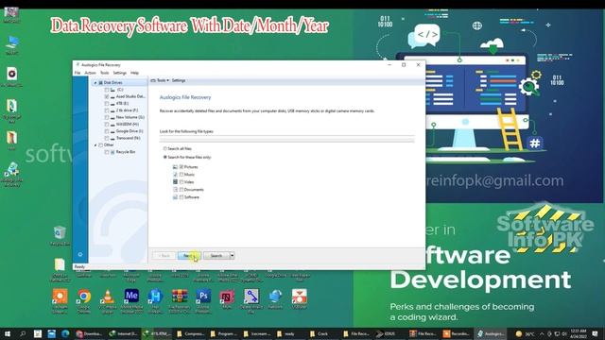This screenshot has width=605, height=340.
Task: Open Windows Start menu
Action: [8, 333]
